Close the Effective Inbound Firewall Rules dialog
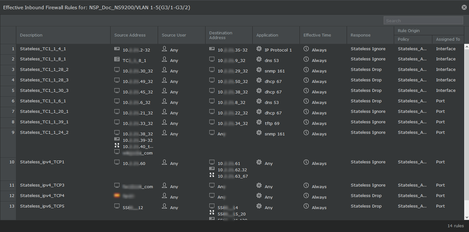Screen dimensions: 469x232 (x=464, y=7)
